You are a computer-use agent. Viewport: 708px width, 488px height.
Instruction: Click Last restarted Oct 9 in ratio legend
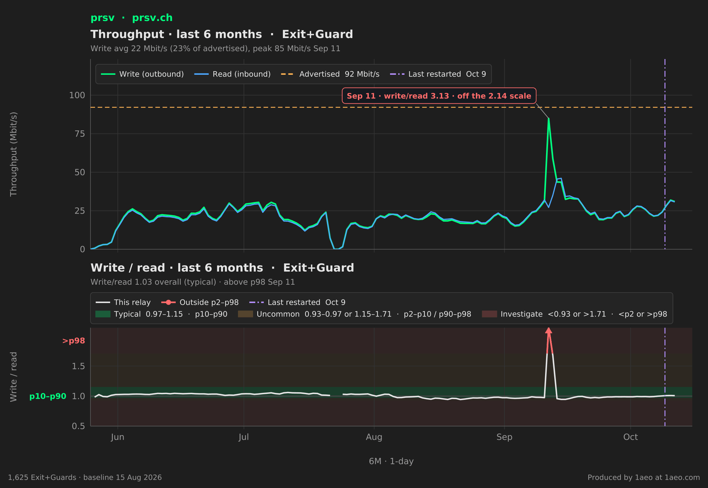pyautogui.click(x=297, y=302)
